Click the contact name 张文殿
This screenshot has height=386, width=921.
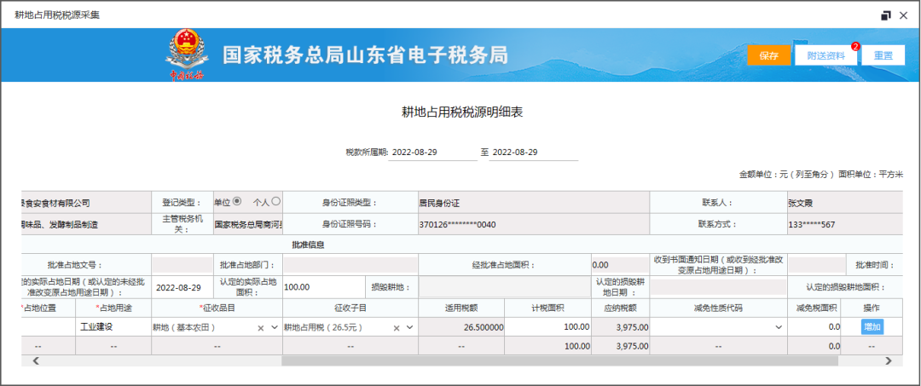(801, 203)
